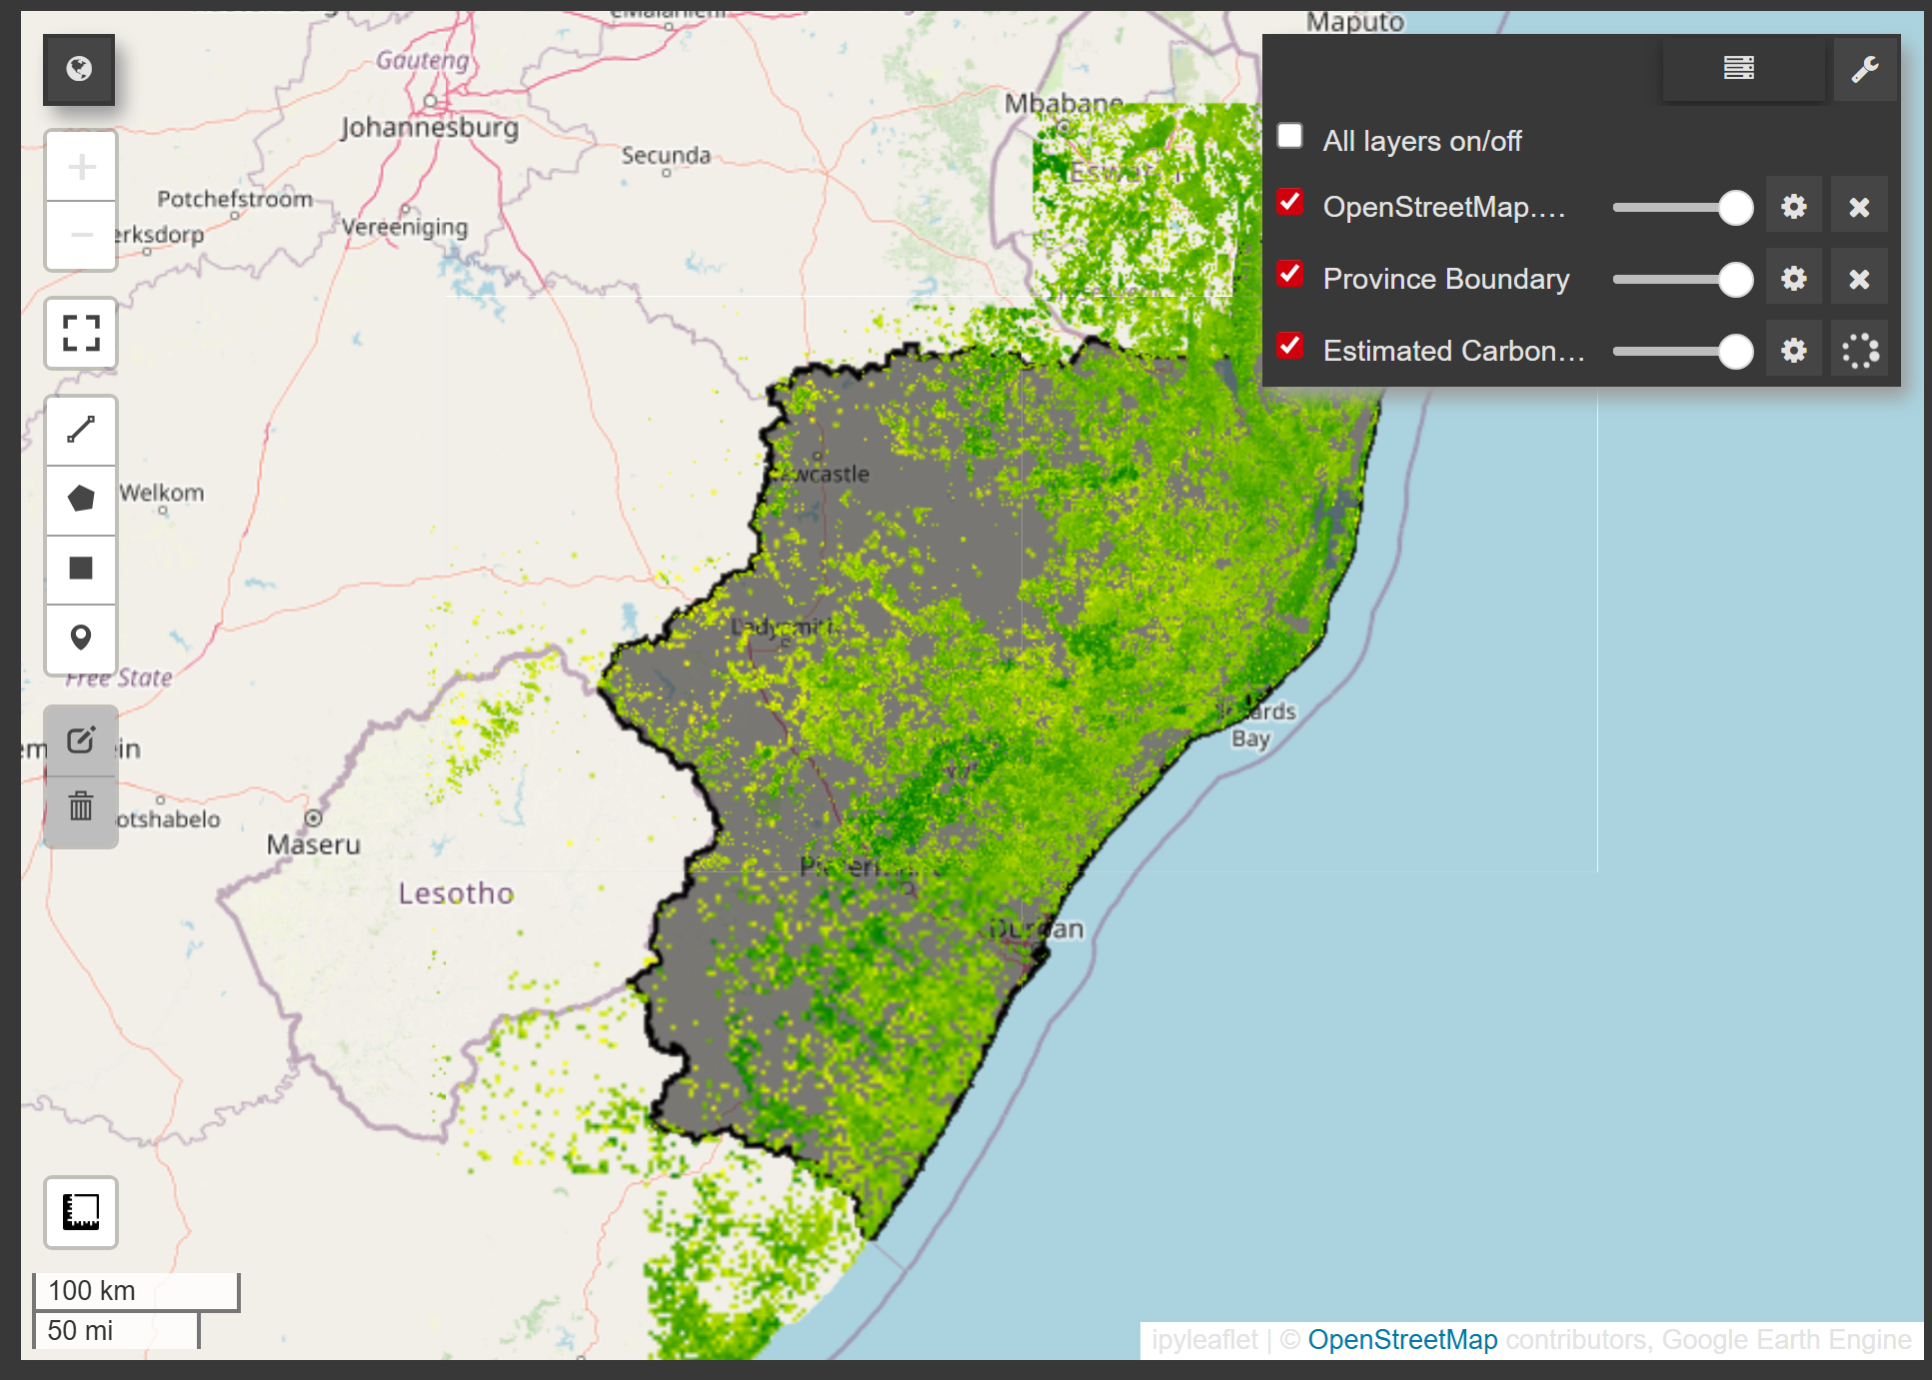The image size is (1932, 1380).
Task: Zoom in on the map
Action: pos(82,166)
